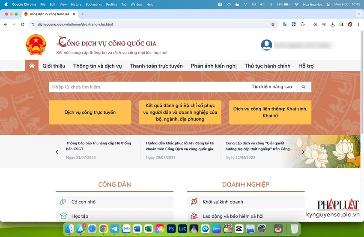Screen dimensions: 364x237
Task: Open the user account avatar
Action: point(266,45)
